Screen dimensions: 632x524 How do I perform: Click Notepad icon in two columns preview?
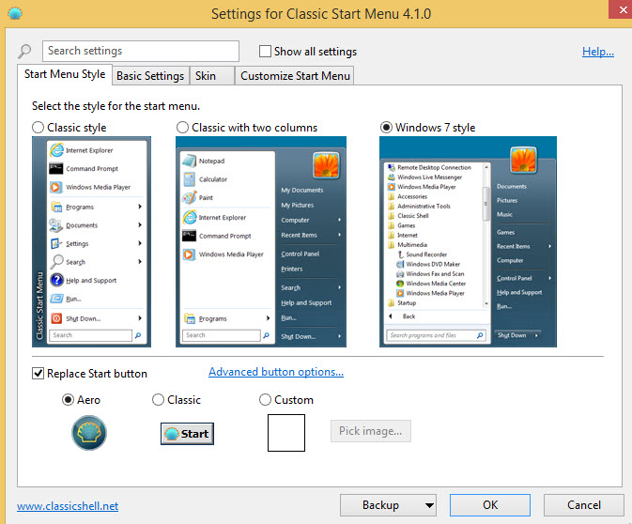tap(189, 161)
